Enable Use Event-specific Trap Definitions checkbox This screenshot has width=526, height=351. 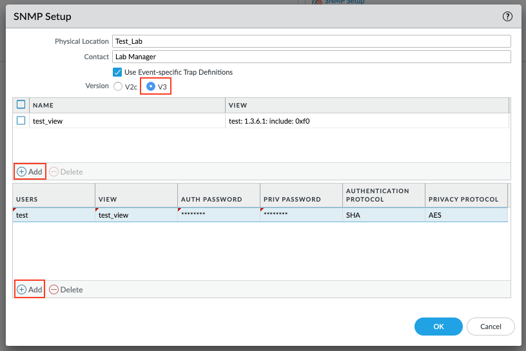[x=117, y=72]
